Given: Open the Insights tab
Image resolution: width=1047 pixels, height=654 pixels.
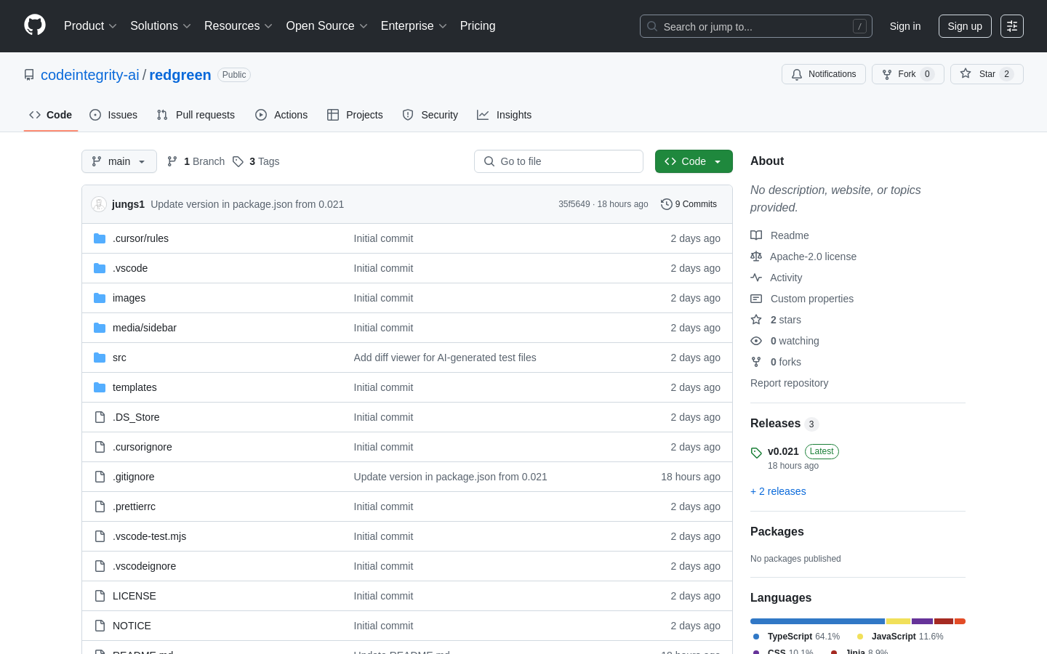Looking at the screenshot, I should 505,115.
